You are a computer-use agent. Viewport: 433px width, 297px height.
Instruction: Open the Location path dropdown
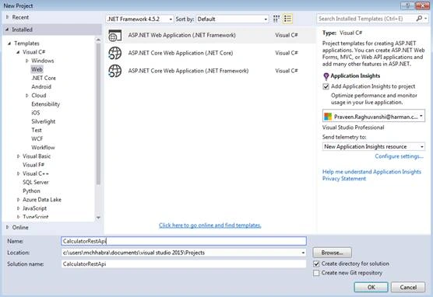pos(303,253)
